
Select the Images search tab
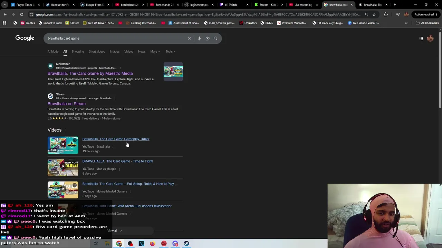pos(115,52)
